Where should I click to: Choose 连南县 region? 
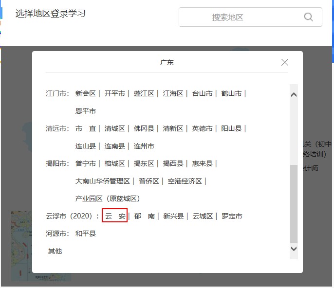(x=114, y=146)
